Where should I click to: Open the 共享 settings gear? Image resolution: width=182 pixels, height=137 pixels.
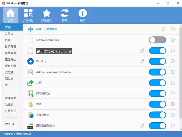173,83
